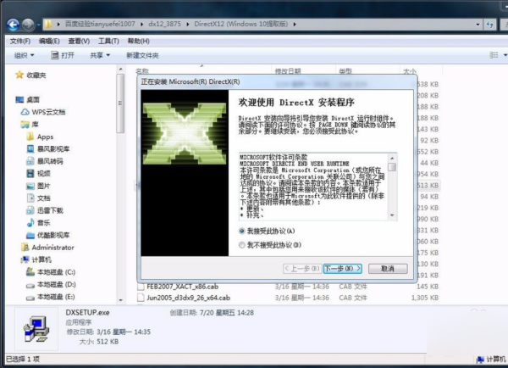Open 本地磁盘 (C:) drive

tap(51, 272)
